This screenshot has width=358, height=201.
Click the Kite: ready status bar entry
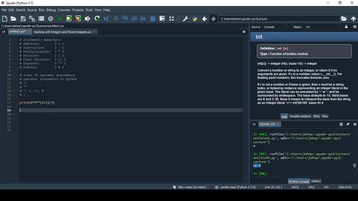[190, 187]
